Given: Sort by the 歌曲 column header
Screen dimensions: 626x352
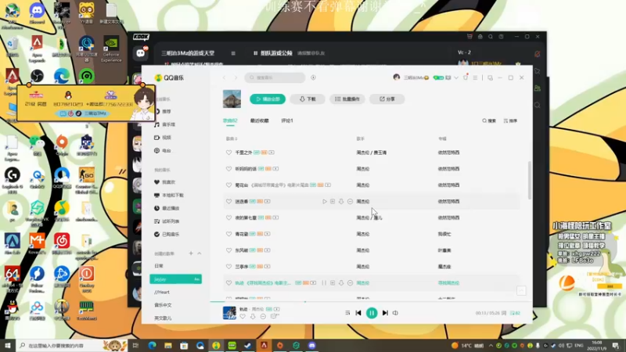Looking at the screenshot, I should coord(232,139).
